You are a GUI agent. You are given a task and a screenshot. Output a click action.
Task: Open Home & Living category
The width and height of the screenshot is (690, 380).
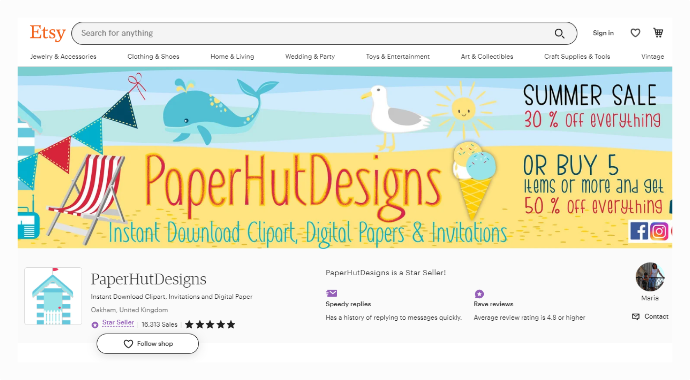coord(232,57)
